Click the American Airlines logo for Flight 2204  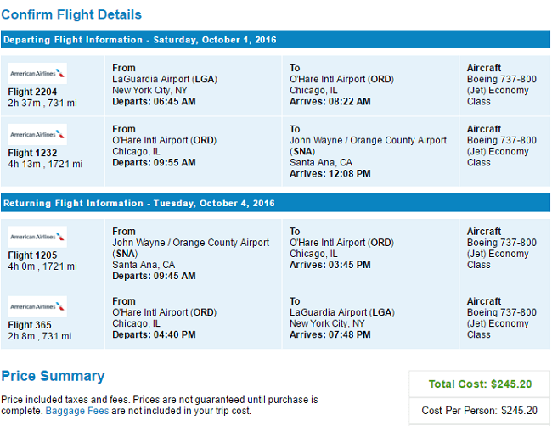click(x=37, y=73)
